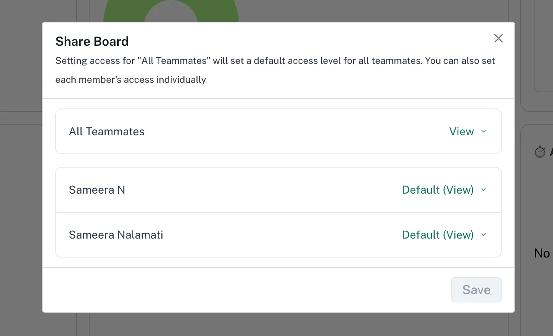Click the "All Teammates" label

(x=107, y=132)
